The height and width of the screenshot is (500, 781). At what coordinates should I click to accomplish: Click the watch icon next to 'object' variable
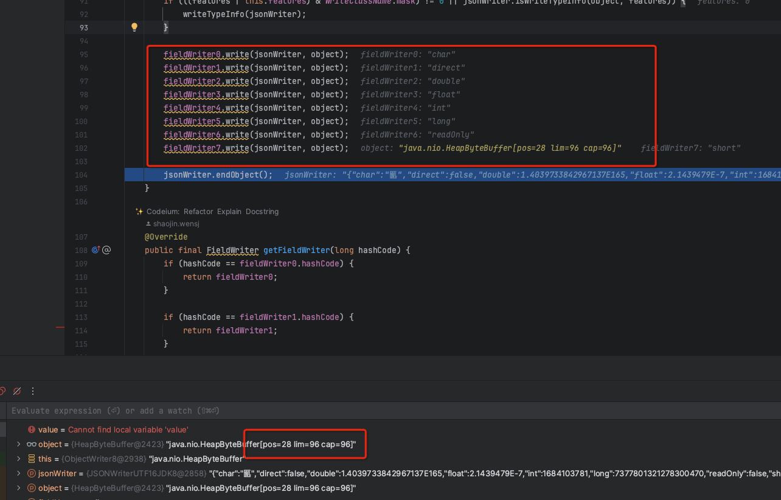(x=31, y=444)
